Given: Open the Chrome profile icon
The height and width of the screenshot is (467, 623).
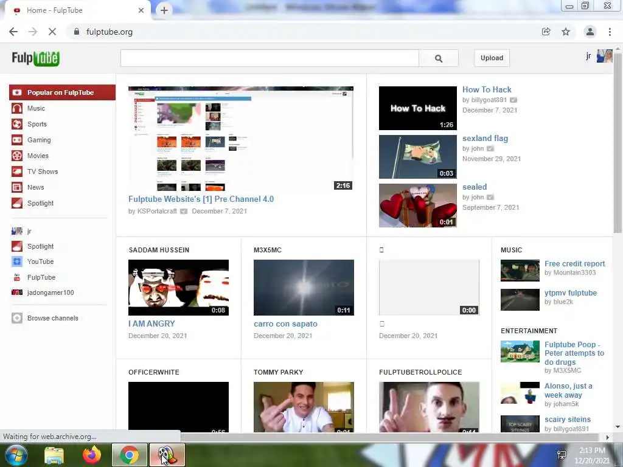Looking at the screenshot, I should [590, 32].
